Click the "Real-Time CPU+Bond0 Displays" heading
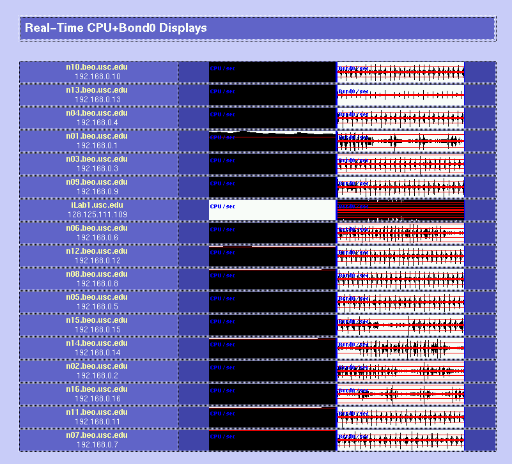 (116, 28)
